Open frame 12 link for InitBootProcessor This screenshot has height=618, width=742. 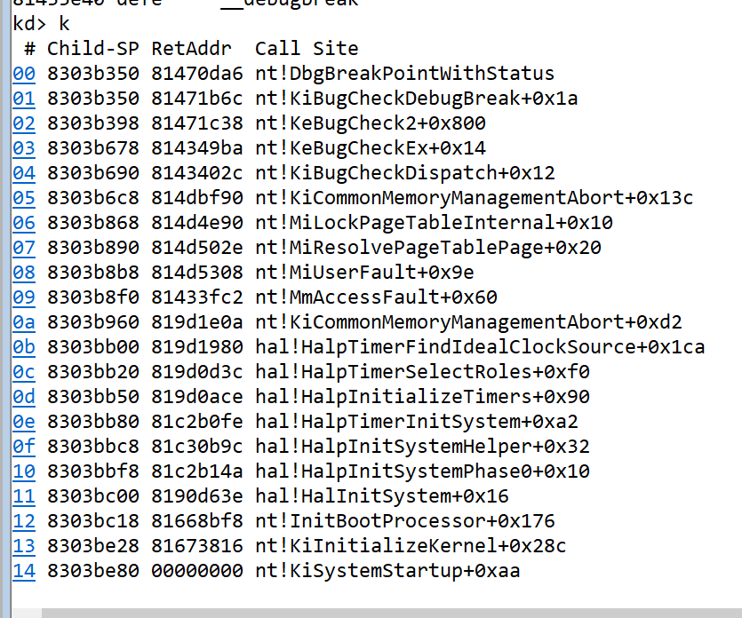coord(24,521)
